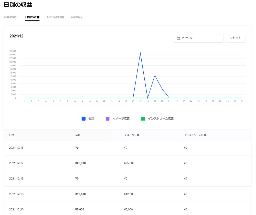The image size is (256, 215).
Task: Select the 日別の収益 tab
Action: point(32,17)
